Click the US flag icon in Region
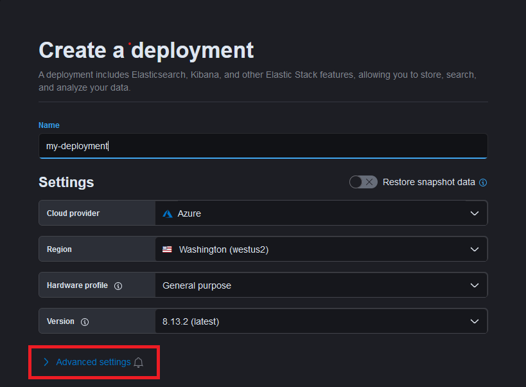The image size is (526, 387). [167, 249]
